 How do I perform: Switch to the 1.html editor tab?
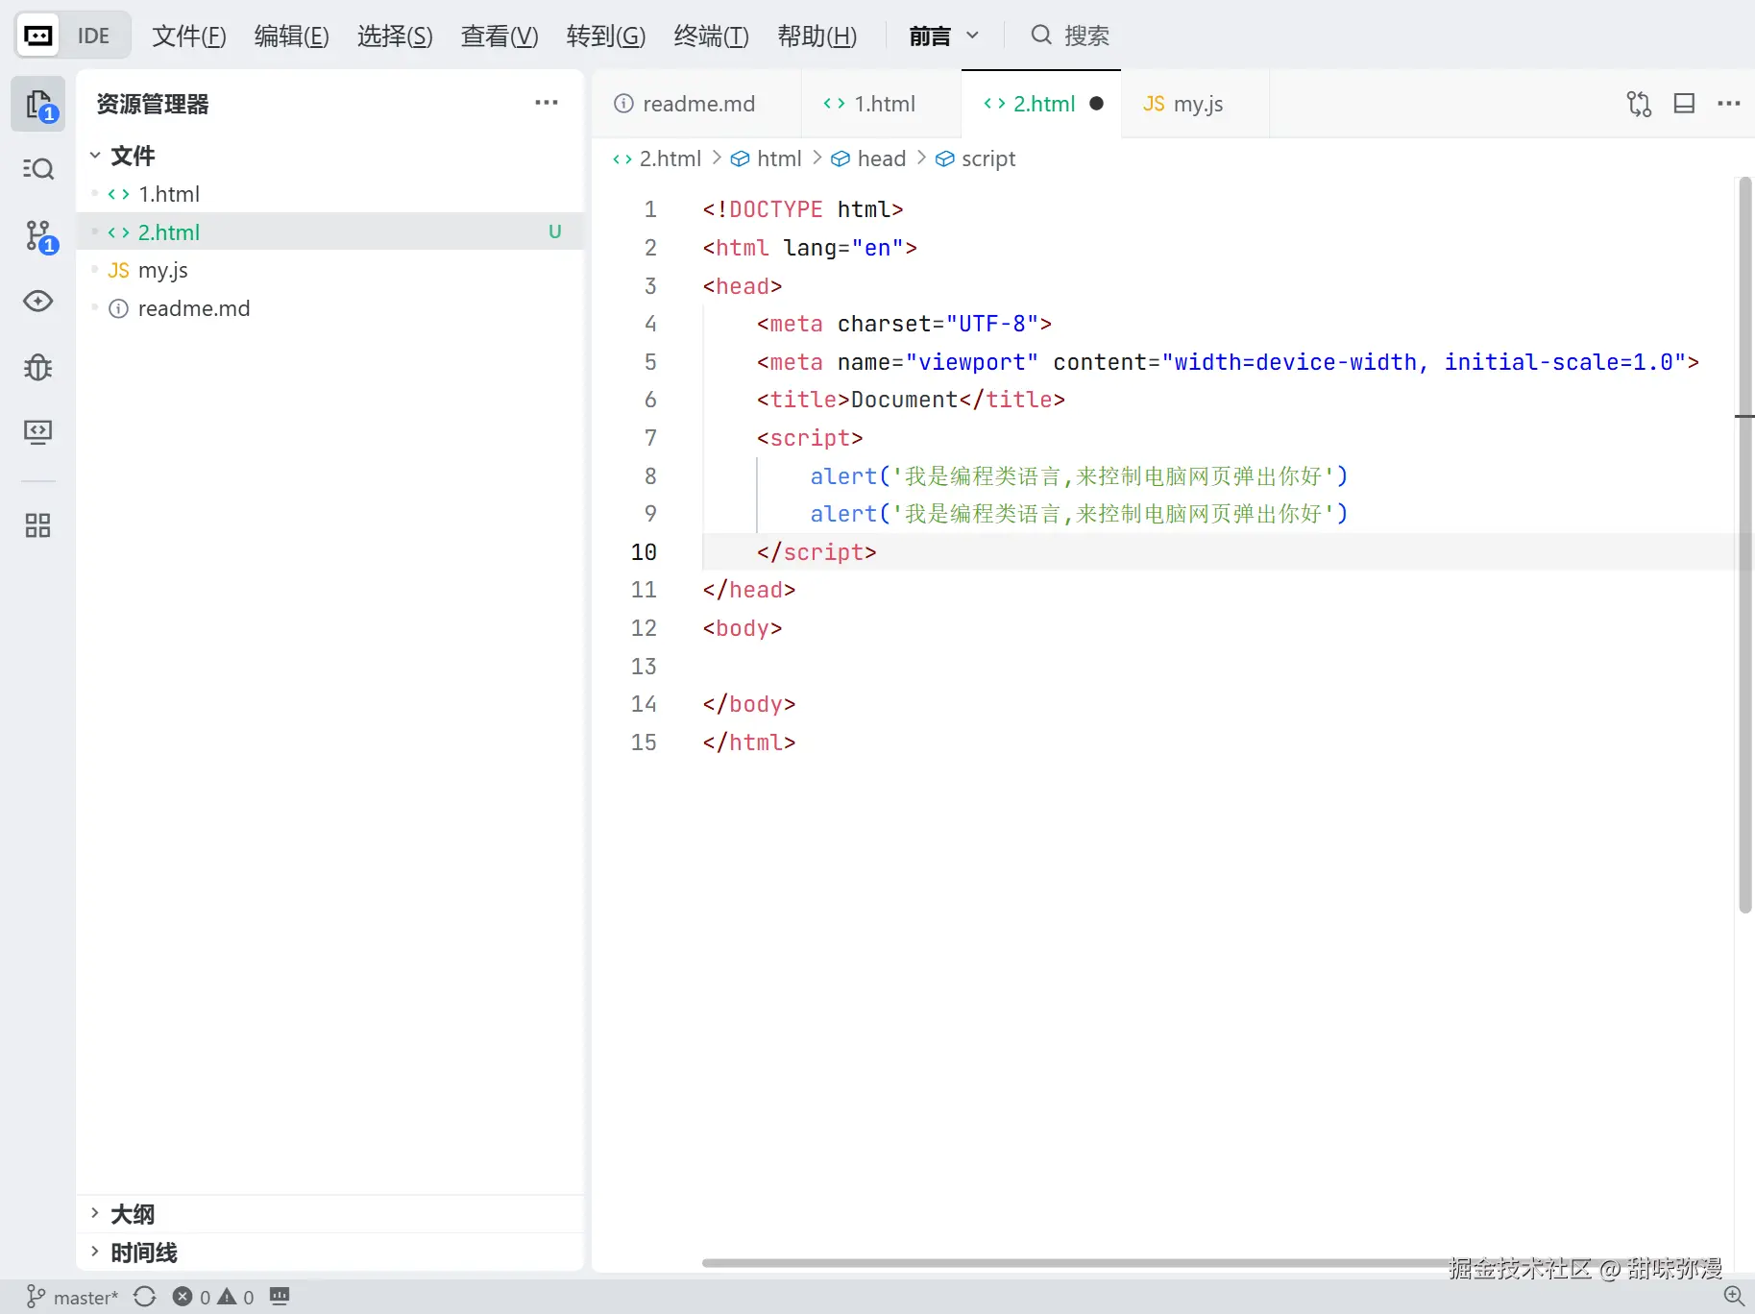(x=881, y=104)
